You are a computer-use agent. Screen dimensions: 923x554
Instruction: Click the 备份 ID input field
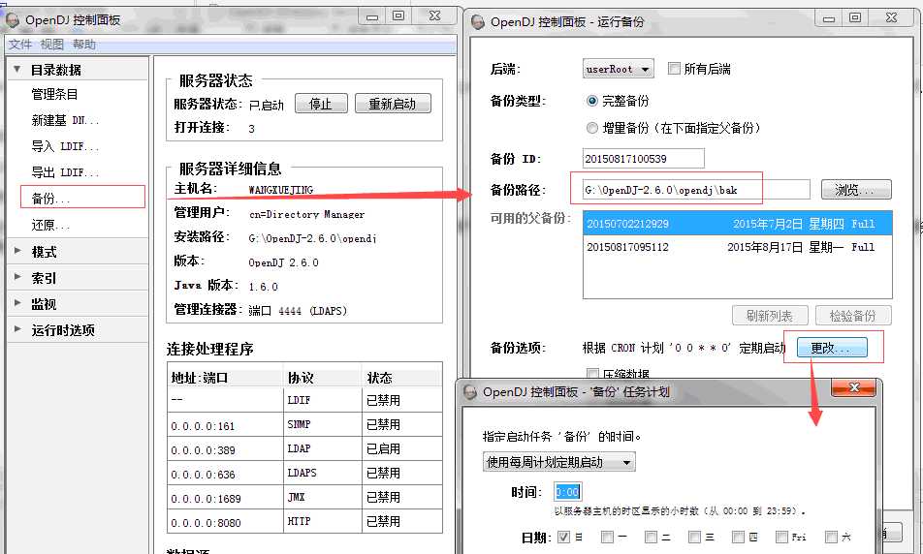tap(644, 158)
